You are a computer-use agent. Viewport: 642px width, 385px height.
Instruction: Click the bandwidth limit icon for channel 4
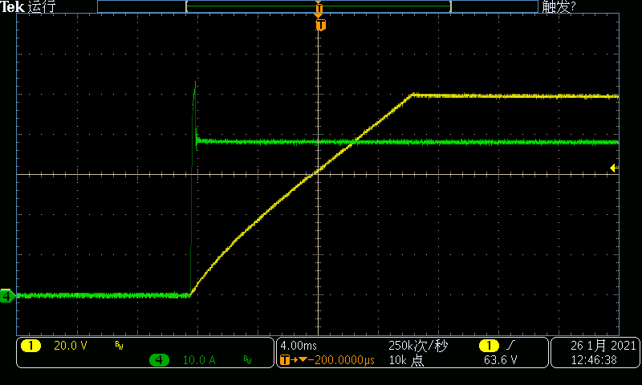[247, 359]
